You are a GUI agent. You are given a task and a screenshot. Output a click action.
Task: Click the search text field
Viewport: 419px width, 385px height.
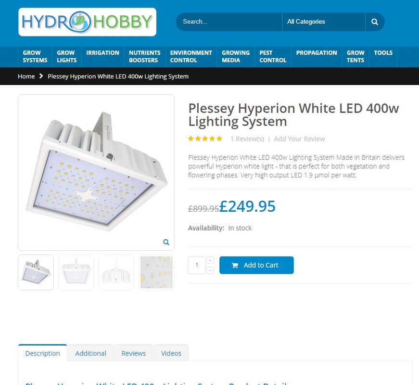point(229,22)
